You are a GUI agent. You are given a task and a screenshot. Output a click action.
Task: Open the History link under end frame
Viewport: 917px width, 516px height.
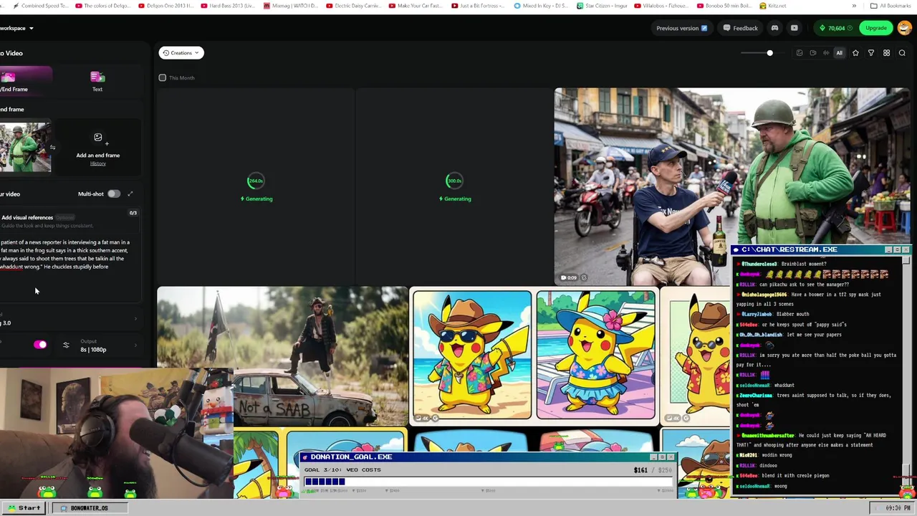(x=98, y=163)
